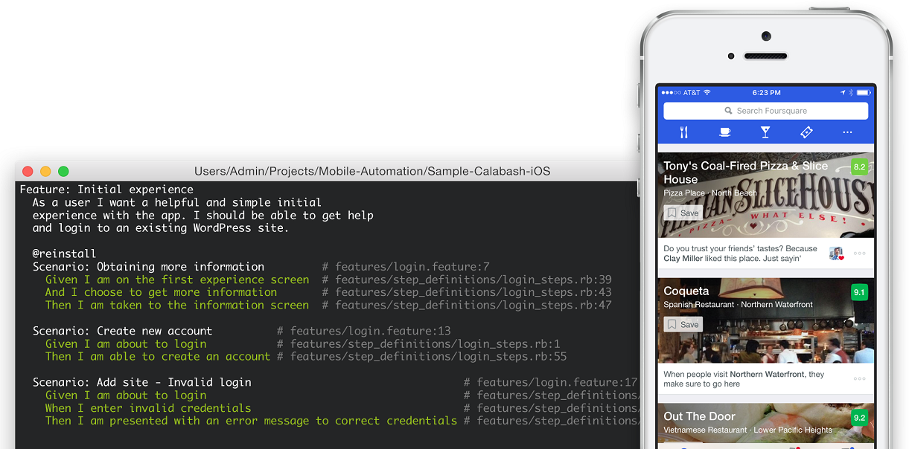Tap the bluetooth status icon
The image size is (909, 449).
(851, 92)
